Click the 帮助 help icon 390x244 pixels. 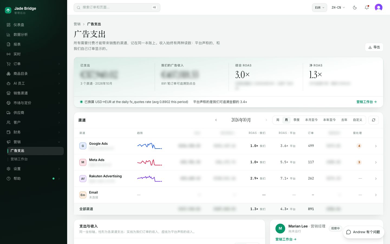(8, 178)
